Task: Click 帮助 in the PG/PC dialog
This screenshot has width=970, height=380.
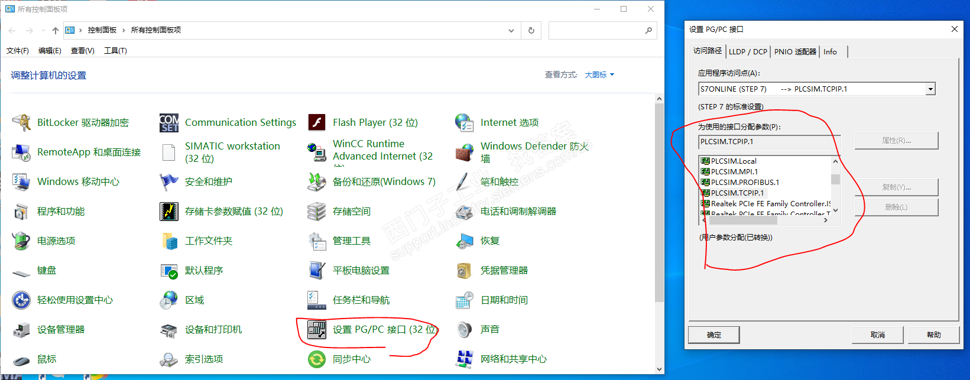Action: (x=933, y=334)
